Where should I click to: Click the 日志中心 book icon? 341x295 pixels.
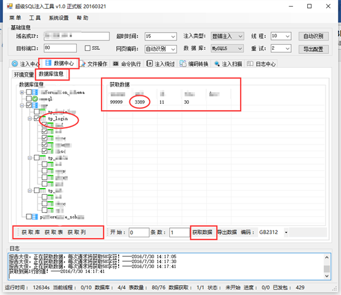250,63
